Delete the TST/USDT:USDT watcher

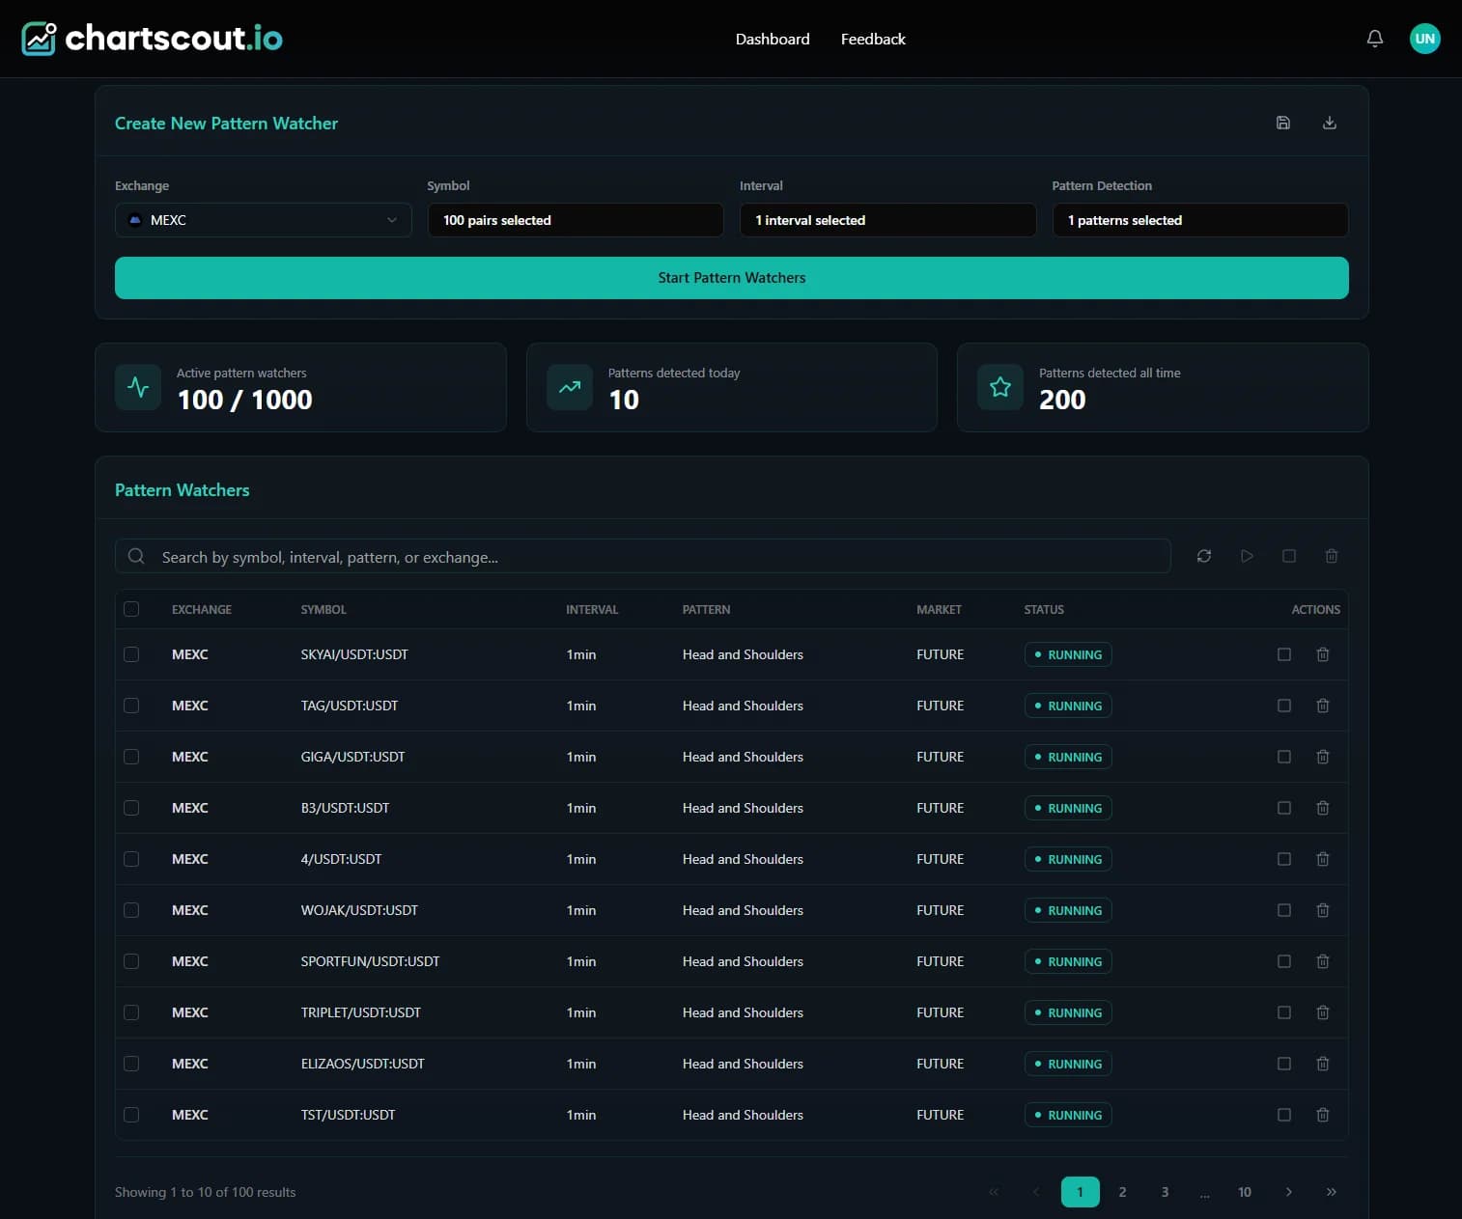(x=1323, y=1115)
